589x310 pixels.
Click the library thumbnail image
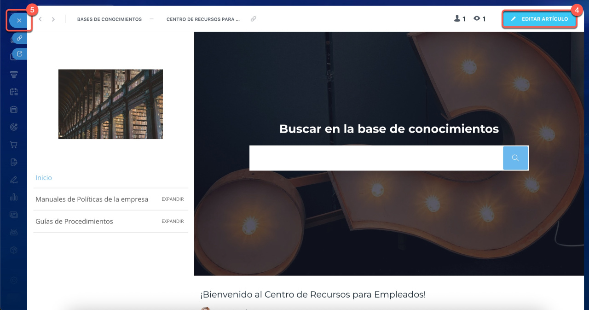point(110,104)
